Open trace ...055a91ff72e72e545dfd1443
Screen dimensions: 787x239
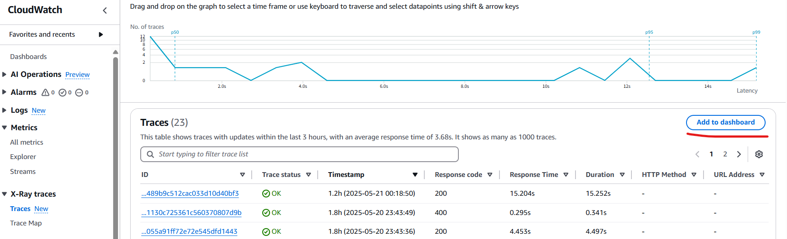tap(189, 232)
